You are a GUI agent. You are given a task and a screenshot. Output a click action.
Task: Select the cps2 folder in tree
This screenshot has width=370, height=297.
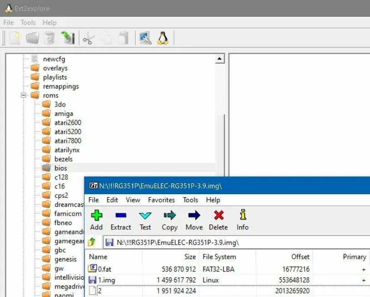click(61, 196)
